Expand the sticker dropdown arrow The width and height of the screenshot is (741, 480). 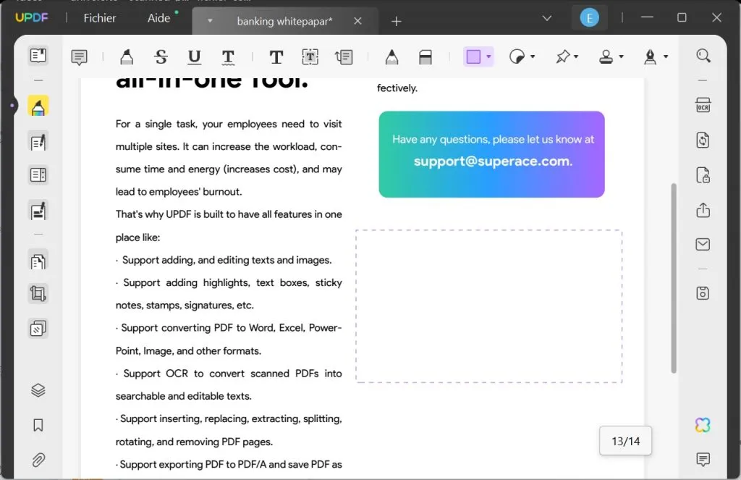tap(533, 56)
